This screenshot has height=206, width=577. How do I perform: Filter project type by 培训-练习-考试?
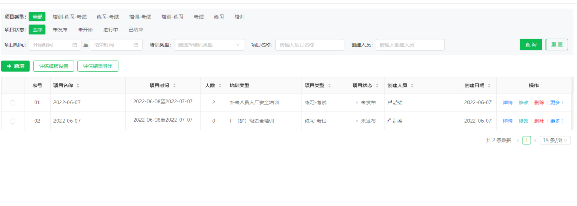click(69, 17)
